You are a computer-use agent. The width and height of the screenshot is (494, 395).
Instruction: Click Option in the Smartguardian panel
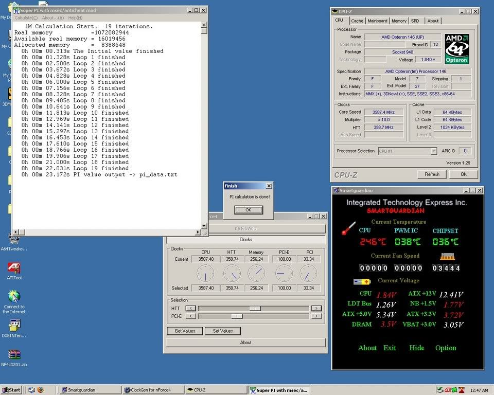point(446,348)
